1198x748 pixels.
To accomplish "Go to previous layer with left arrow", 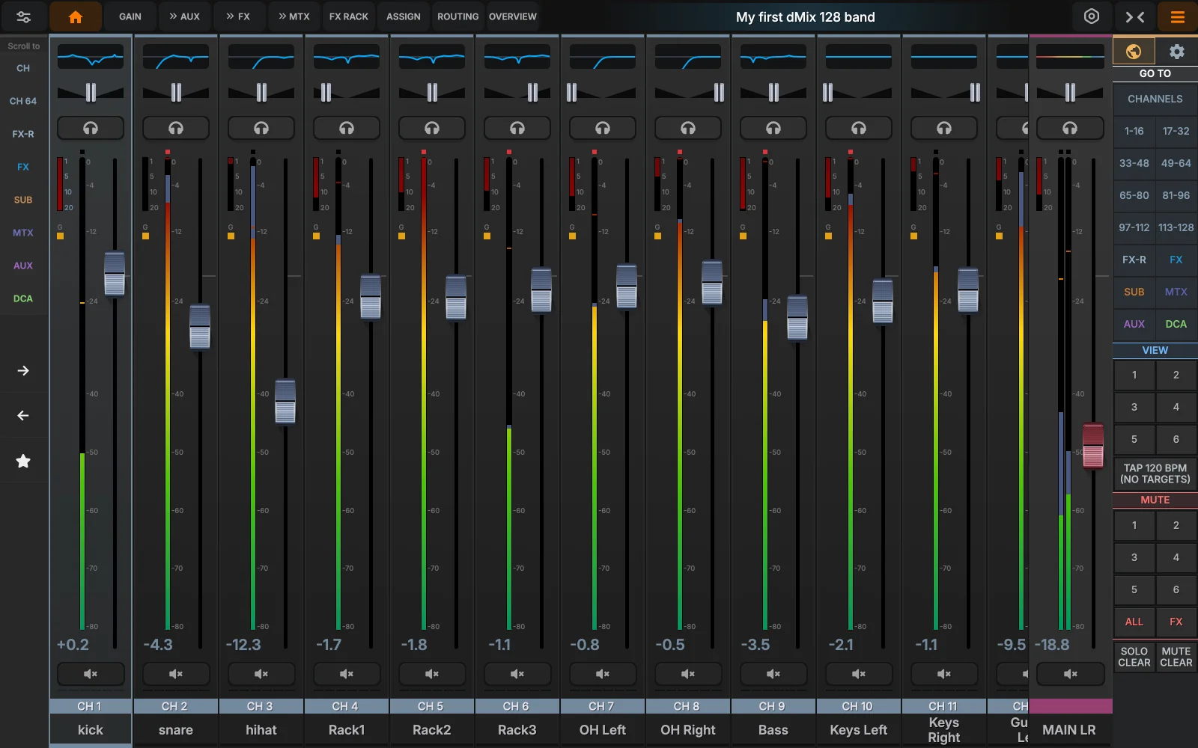I will (x=23, y=415).
